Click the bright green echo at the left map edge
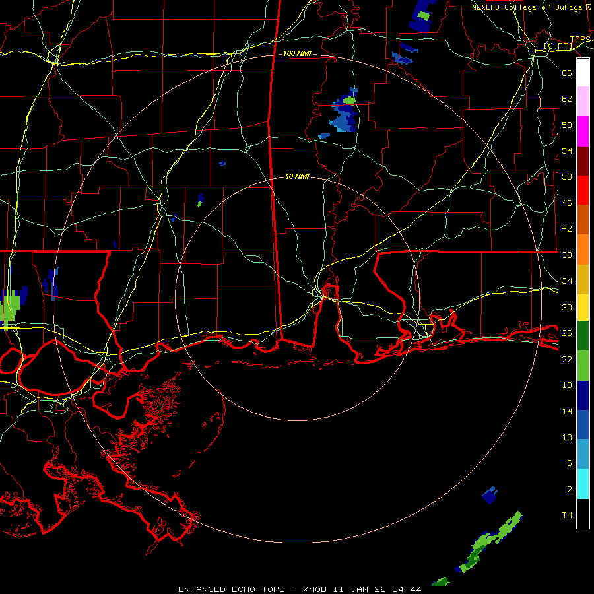Image resolution: width=594 pixels, height=594 pixels. (x=9, y=309)
